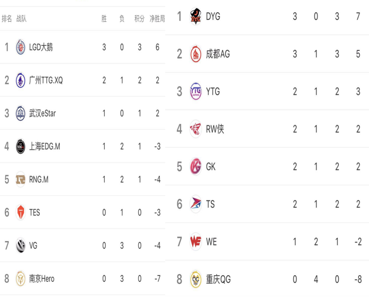Click the 成都AG team name
Image resolution: width=369 pixels, height=297 pixels.
pos(218,54)
